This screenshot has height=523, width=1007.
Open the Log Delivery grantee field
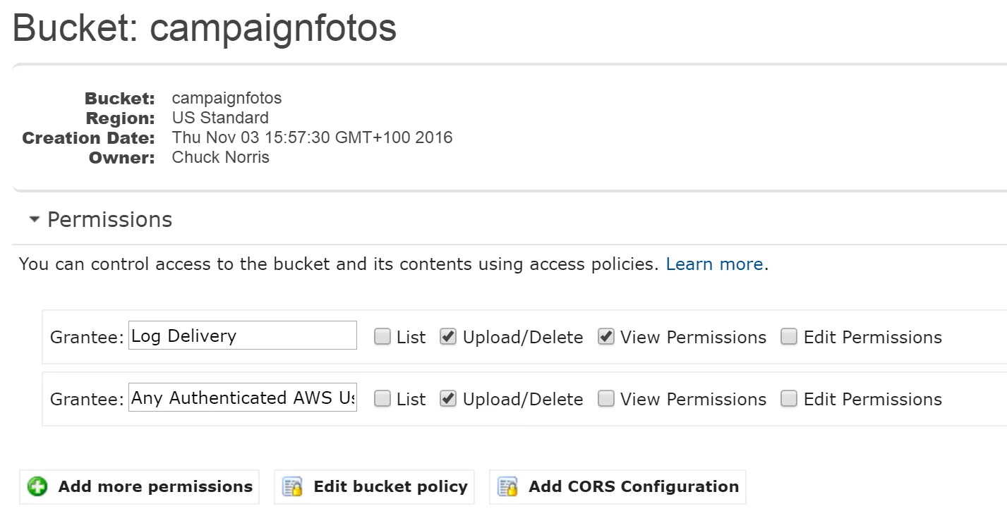pyautogui.click(x=243, y=336)
